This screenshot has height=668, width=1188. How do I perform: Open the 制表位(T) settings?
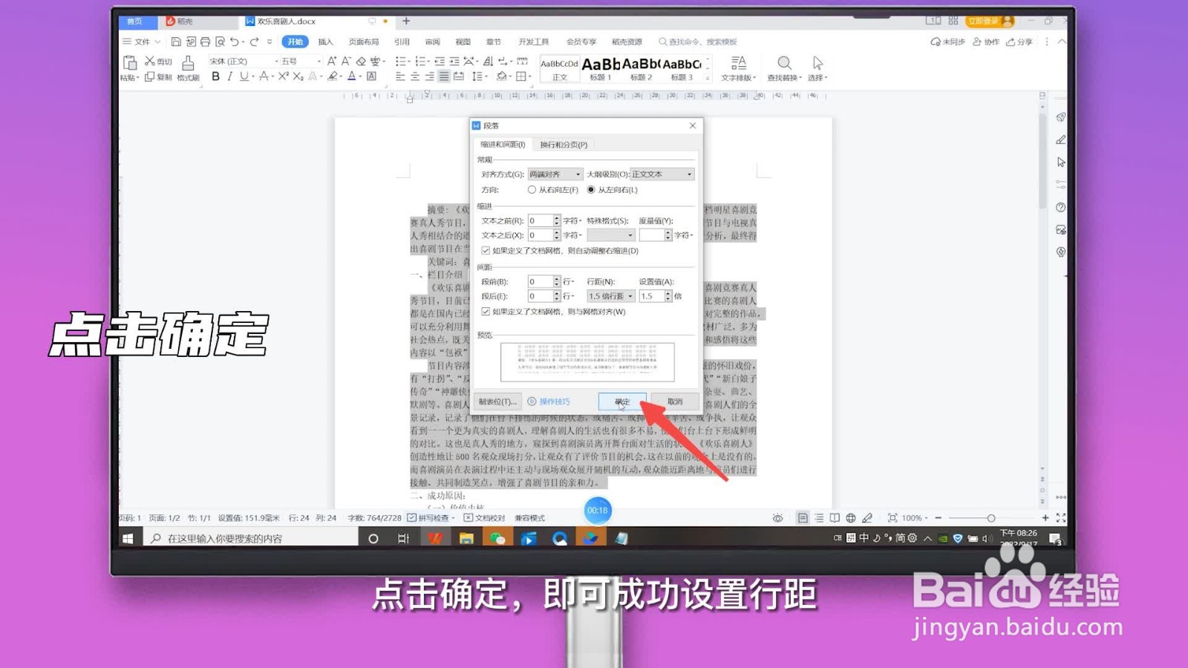point(496,401)
